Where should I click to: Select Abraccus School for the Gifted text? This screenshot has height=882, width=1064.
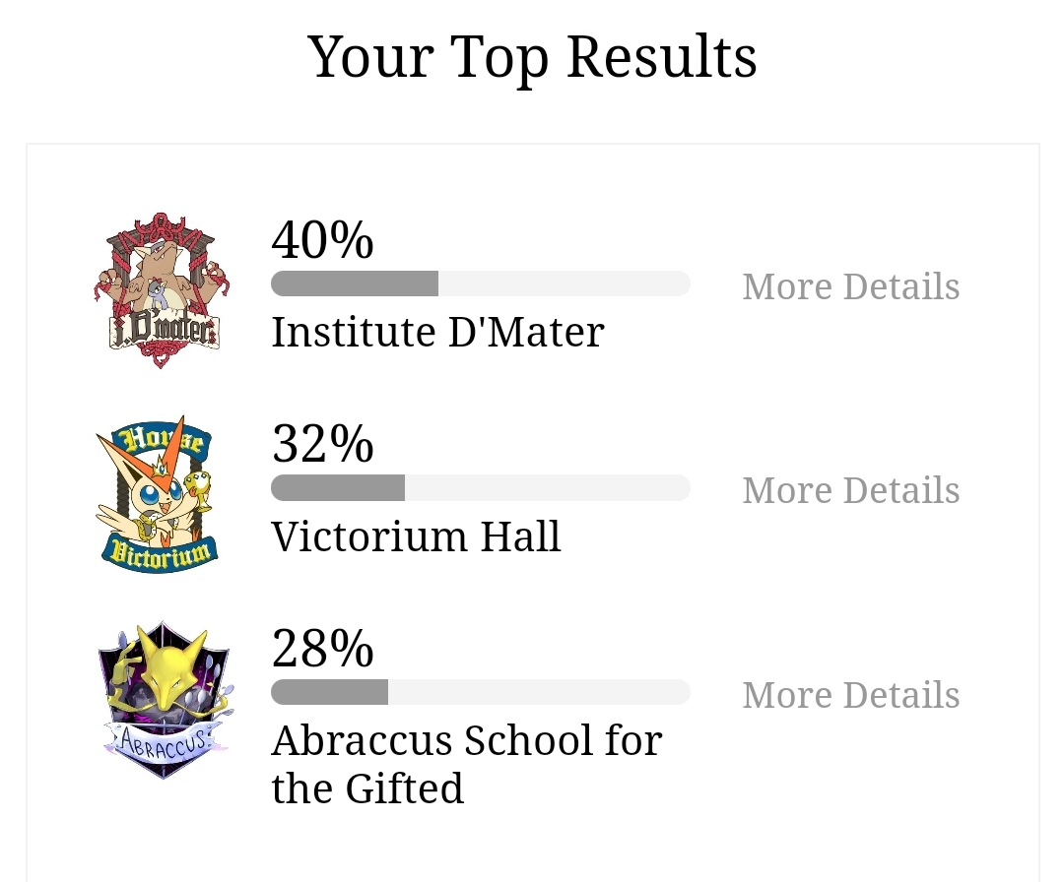tap(467, 764)
